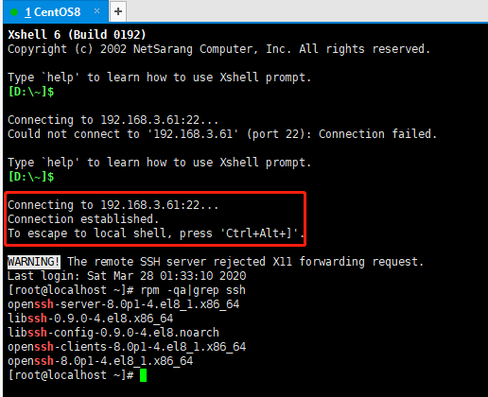Click the "rpm -qa|grep ssh" command text

coord(193,290)
